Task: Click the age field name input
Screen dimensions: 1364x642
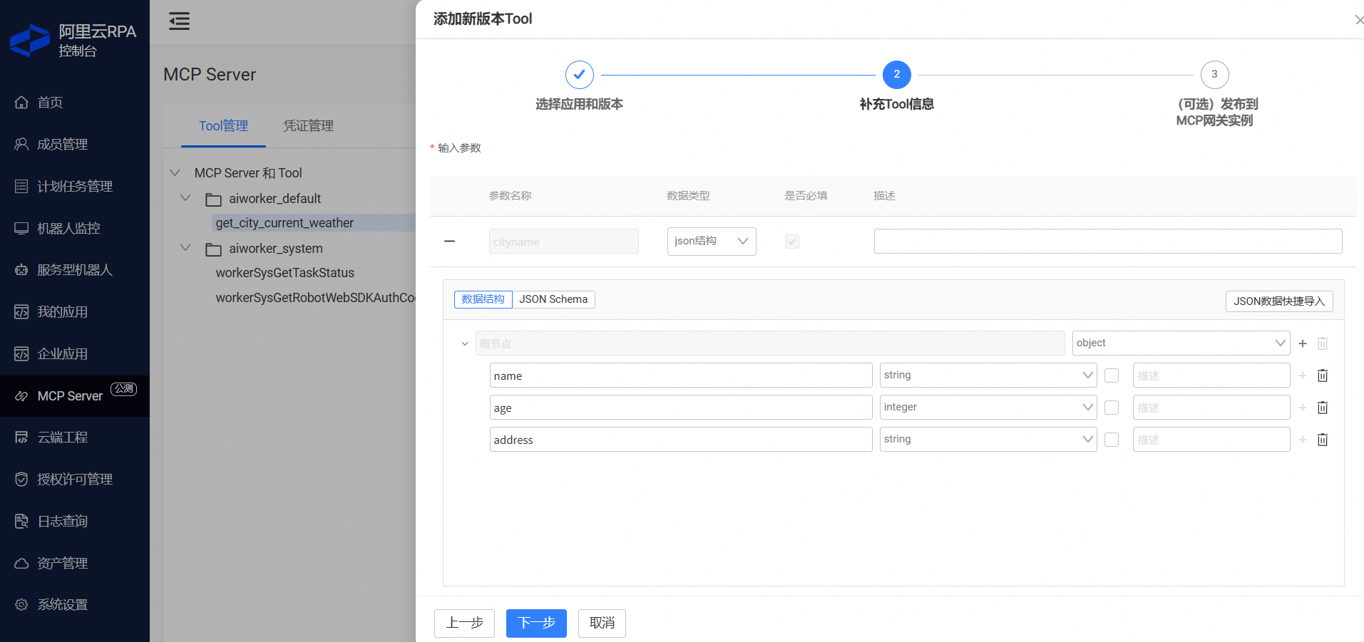Action: (681, 408)
